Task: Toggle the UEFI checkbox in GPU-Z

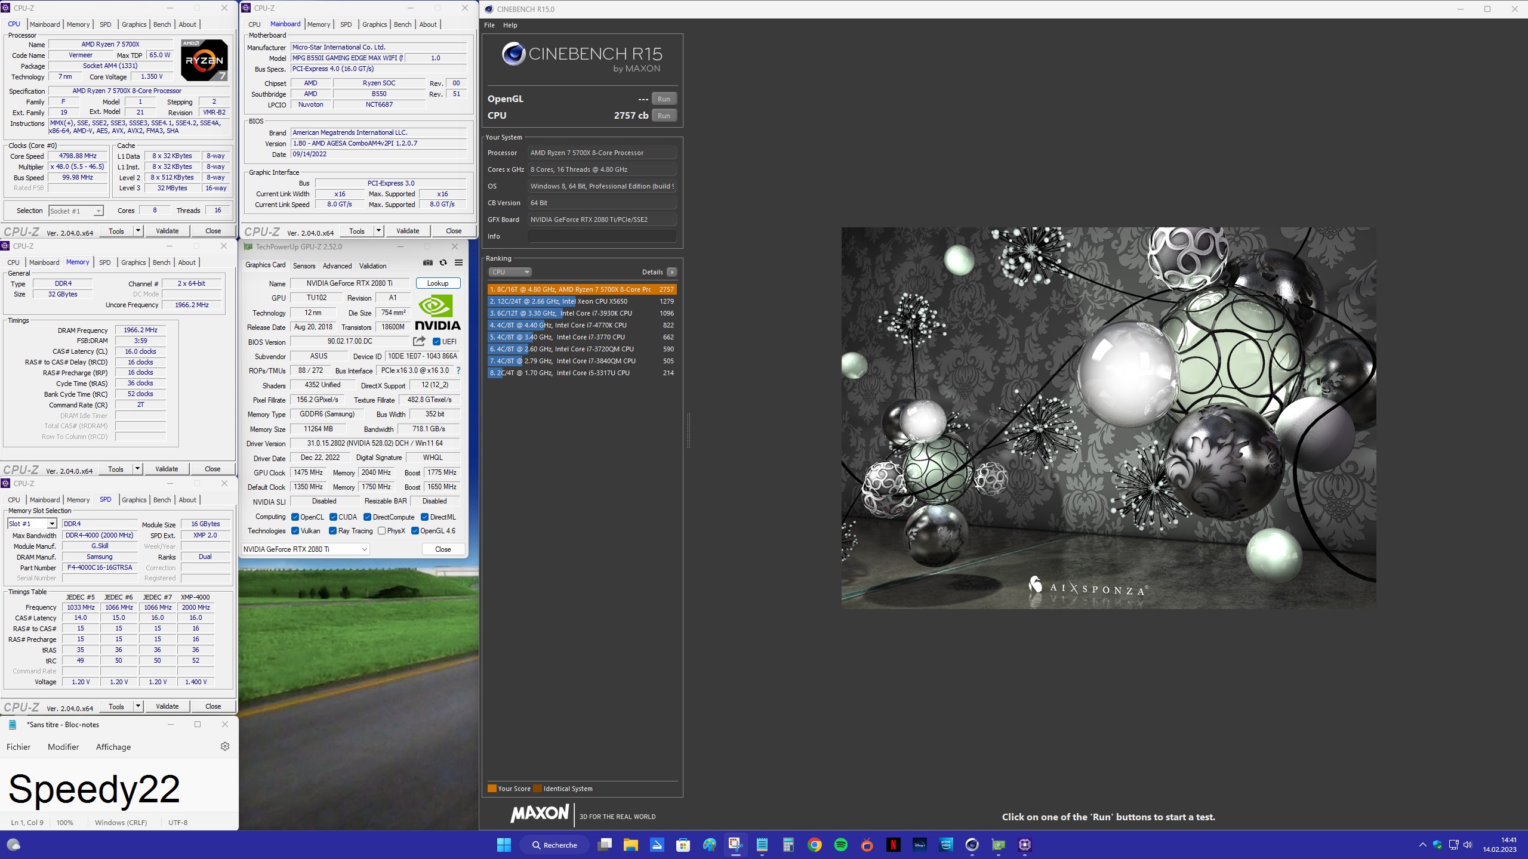Action: coord(437,342)
